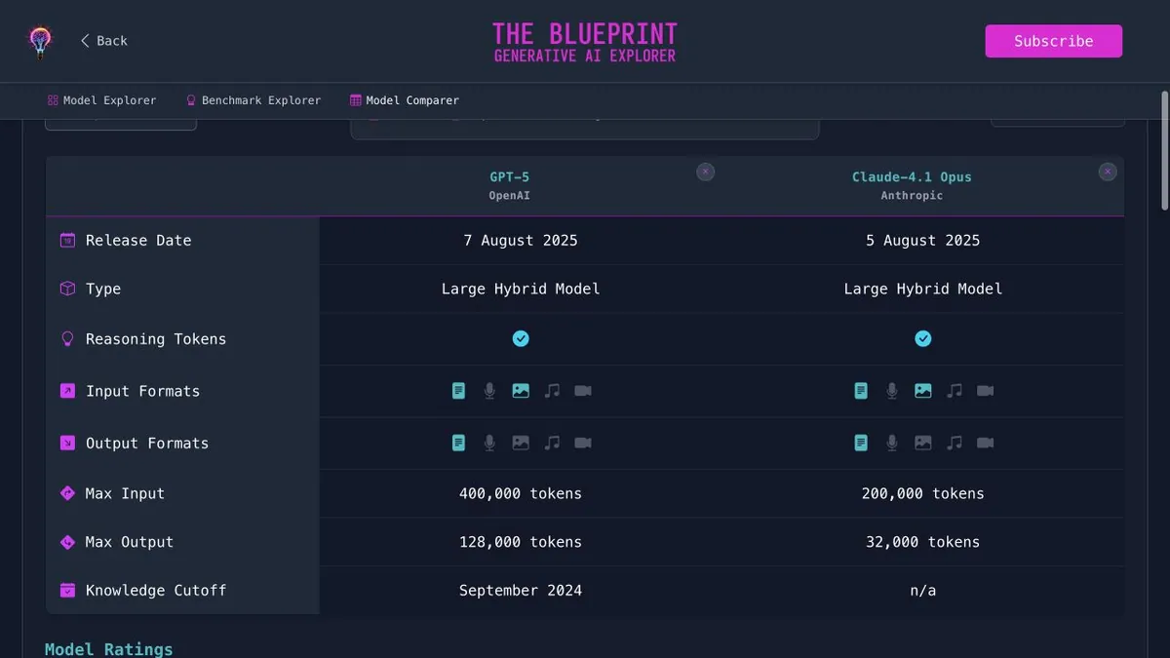Click the 'OpenAI' vendor label
The width and height of the screenshot is (1170, 658).
point(509,195)
